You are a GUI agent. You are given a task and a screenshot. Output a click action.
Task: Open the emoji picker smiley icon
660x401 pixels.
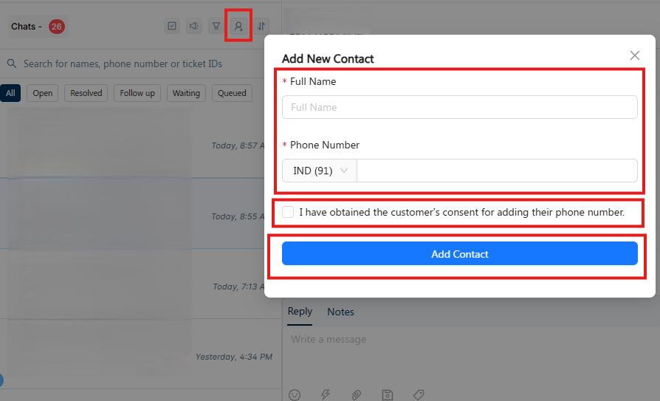tap(295, 395)
